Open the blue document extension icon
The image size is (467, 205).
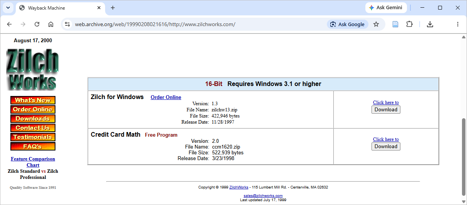[x=395, y=24]
